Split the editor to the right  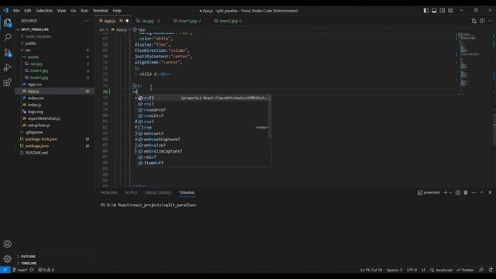click(482, 21)
